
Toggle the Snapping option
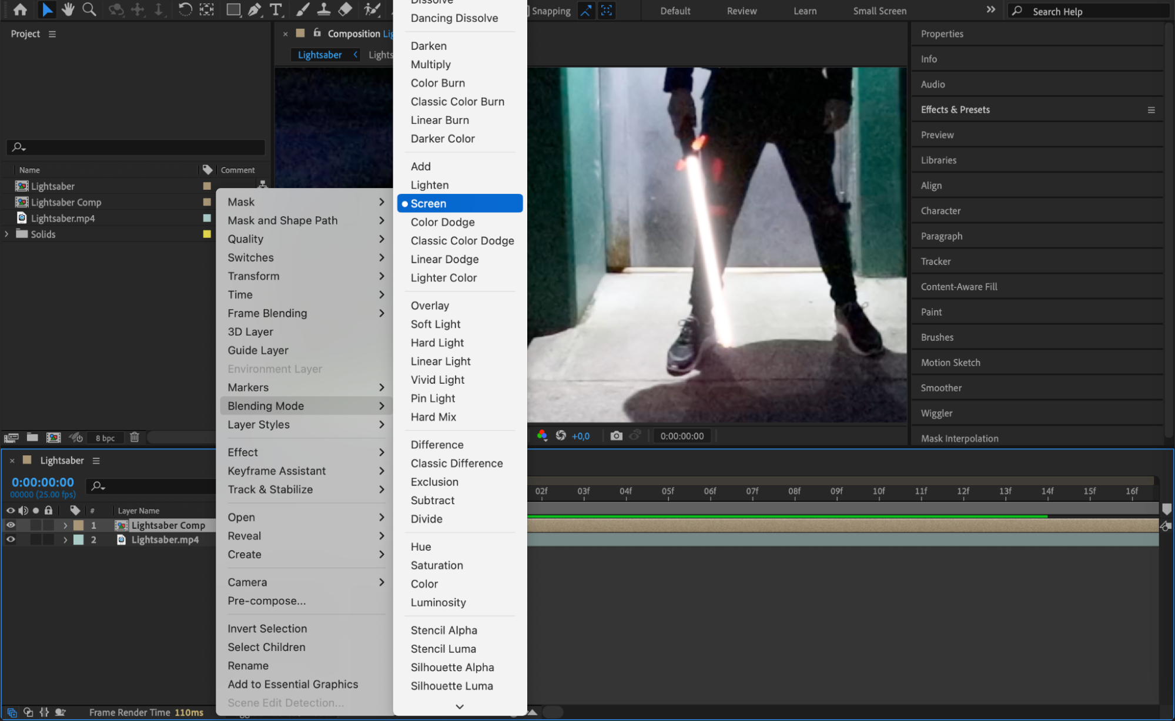pyautogui.click(x=550, y=11)
